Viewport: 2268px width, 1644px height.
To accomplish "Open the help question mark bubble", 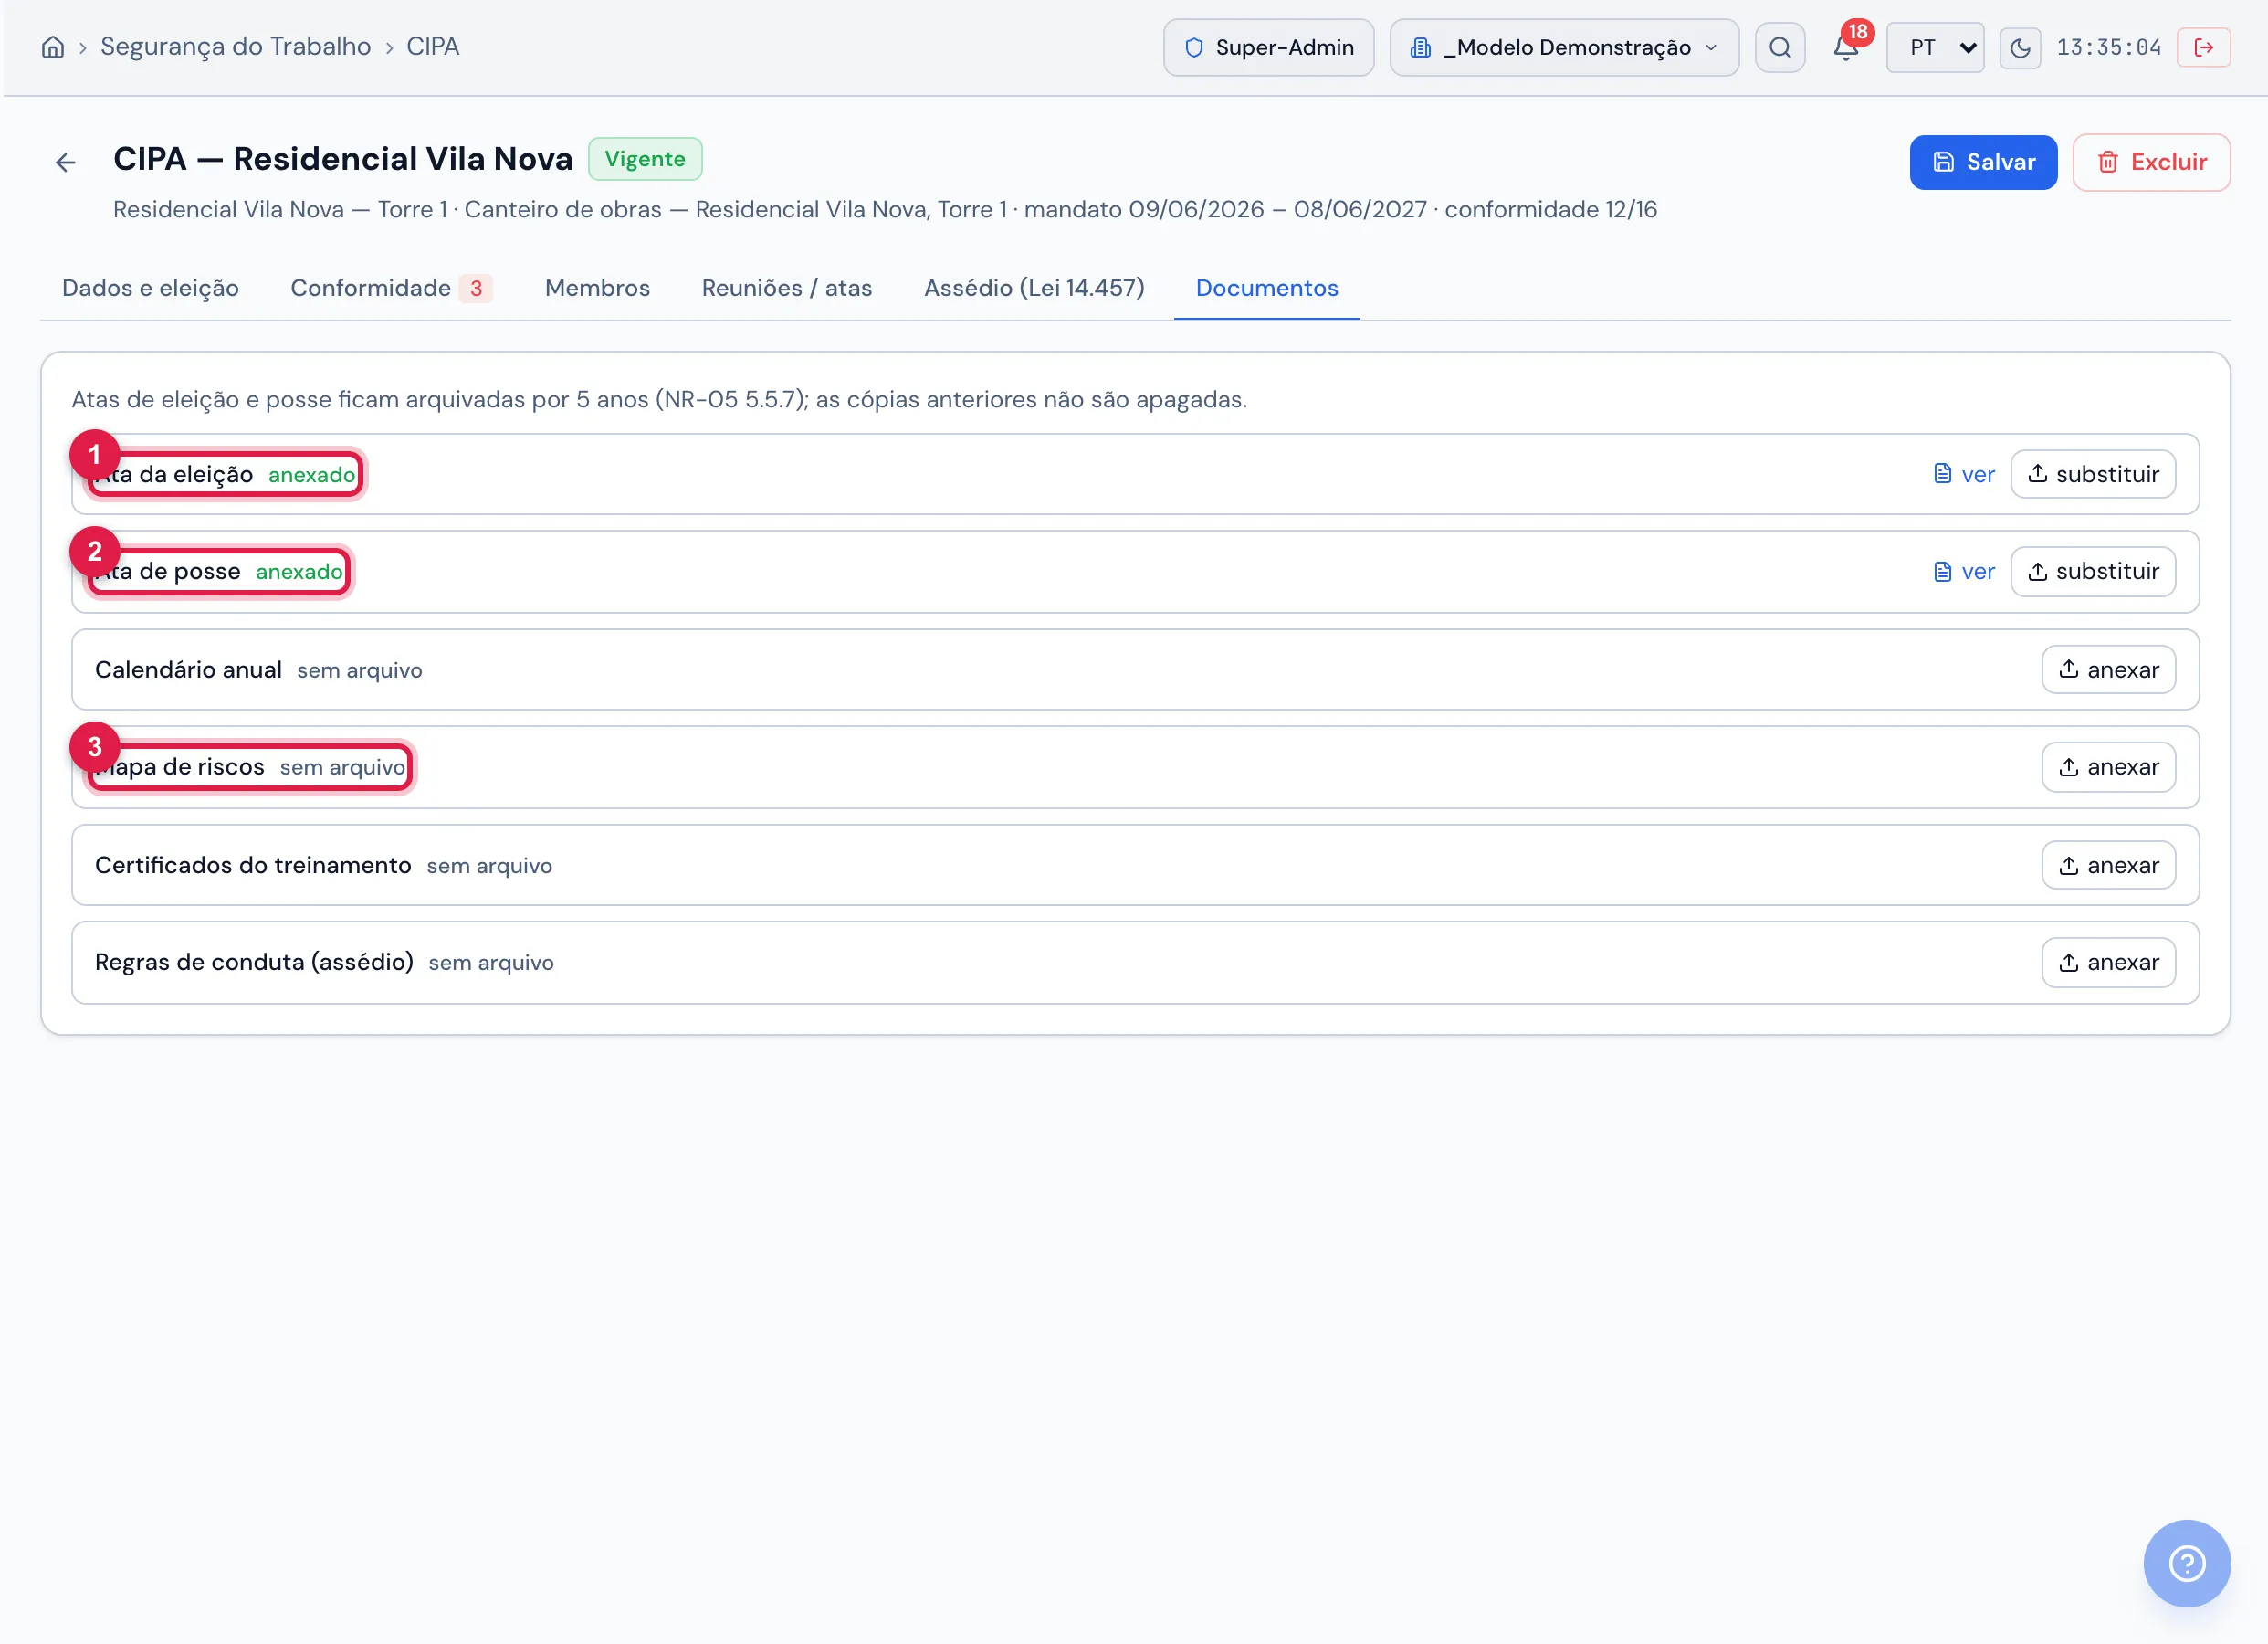I will click(2187, 1563).
